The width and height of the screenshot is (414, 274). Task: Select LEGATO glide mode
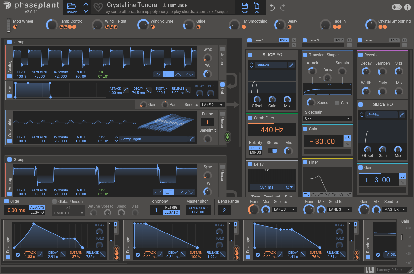tap(37, 212)
